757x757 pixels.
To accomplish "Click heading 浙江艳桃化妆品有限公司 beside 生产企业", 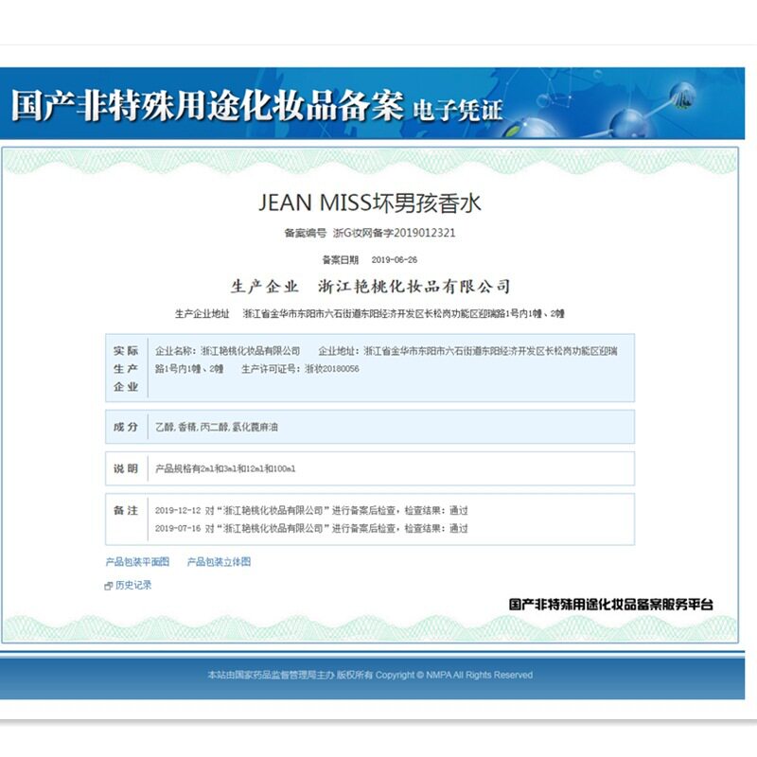I will point(414,287).
